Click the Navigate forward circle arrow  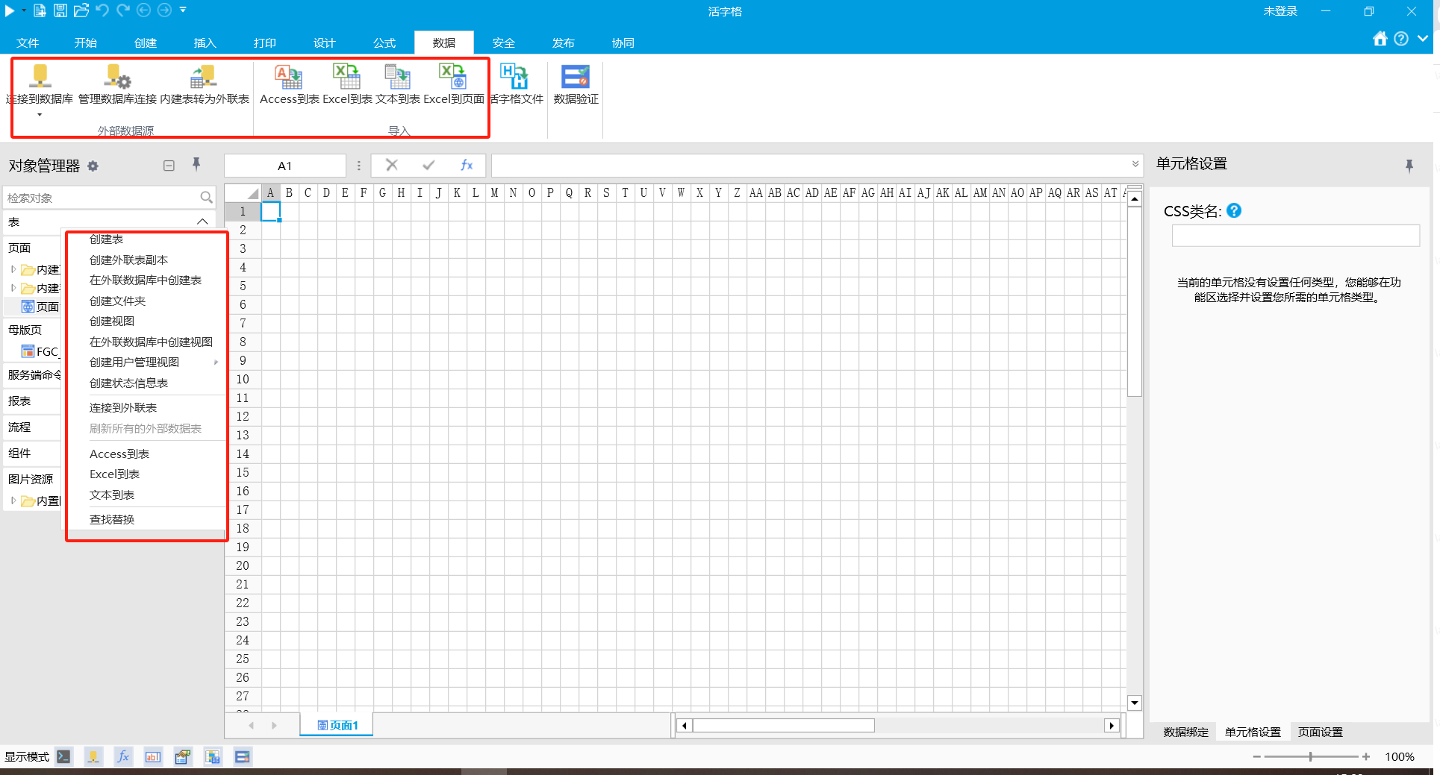pos(164,10)
